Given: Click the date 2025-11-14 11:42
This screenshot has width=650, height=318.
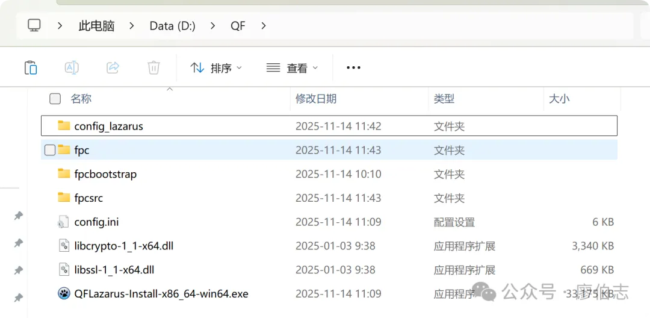Looking at the screenshot, I should coord(338,126).
